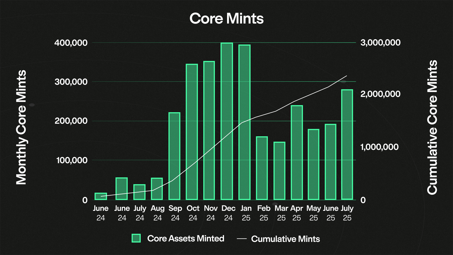Toggle the Cumulative Mints legend label

pos(285,239)
